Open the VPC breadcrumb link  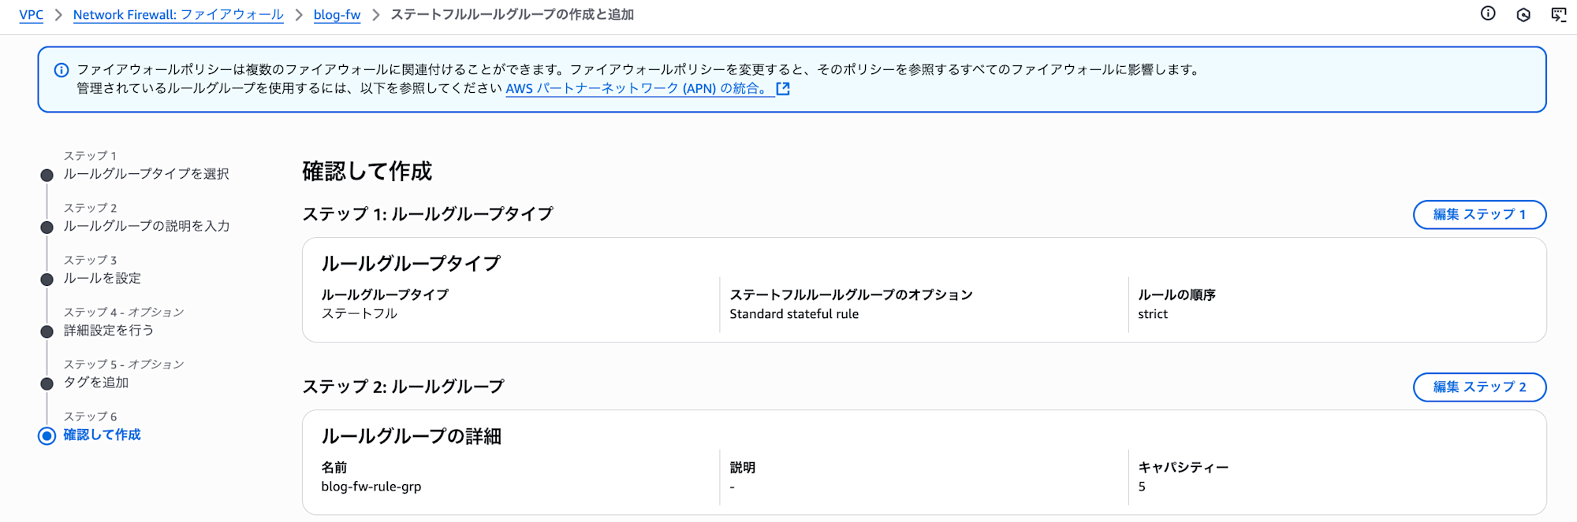click(31, 15)
